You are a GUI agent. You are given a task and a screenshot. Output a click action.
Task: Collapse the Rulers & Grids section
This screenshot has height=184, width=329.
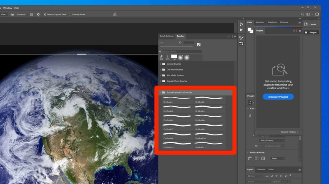click(248, 152)
